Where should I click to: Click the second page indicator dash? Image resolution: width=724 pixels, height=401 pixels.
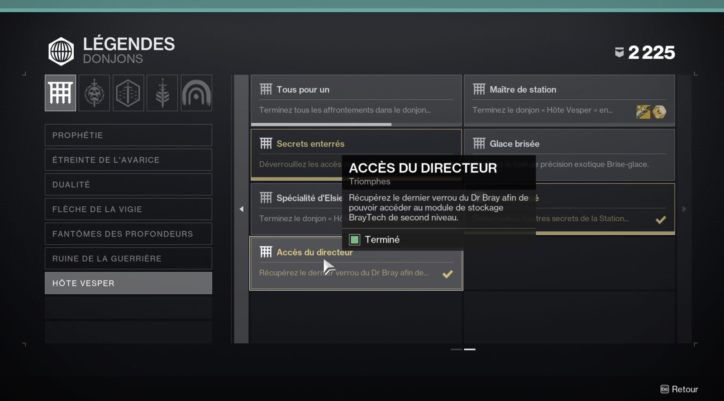(x=470, y=349)
